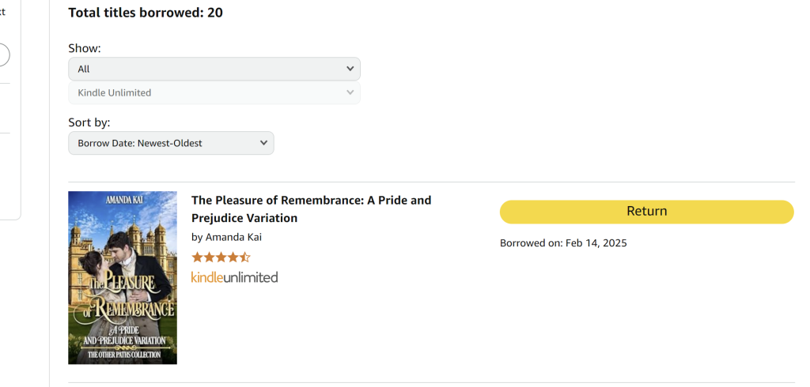Open the Pleasure of Remembrance cover image
Viewport: 810px width, 387px height.
click(x=123, y=277)
